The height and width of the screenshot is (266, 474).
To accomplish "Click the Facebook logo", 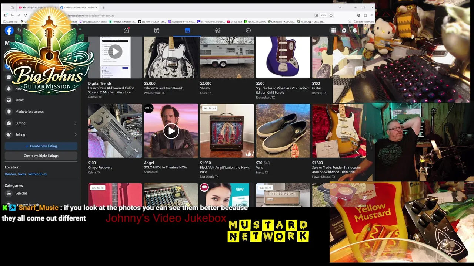I will pos(9,31).
